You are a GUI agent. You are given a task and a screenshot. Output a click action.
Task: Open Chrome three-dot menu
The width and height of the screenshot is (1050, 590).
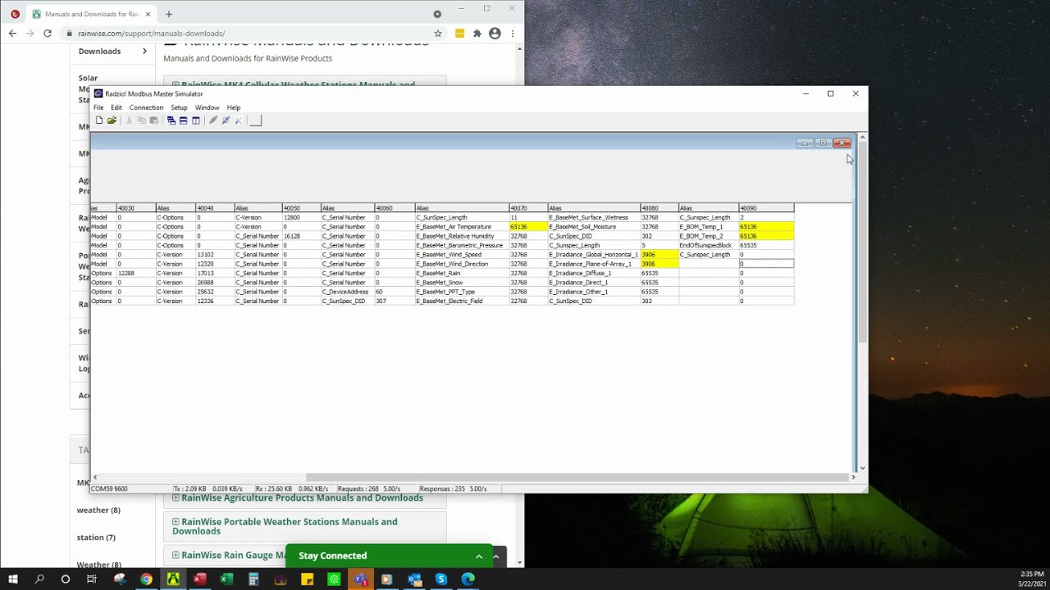click(x=513, y=34)
